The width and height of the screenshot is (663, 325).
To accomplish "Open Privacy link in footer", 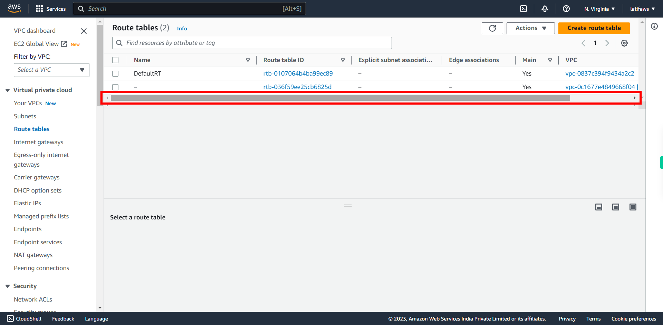I will click(x=567, y=319).
